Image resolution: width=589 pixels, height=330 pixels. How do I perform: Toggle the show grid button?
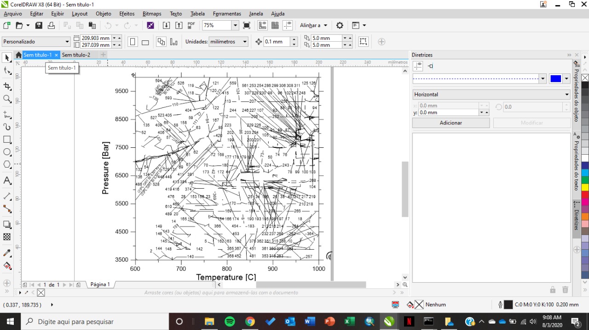tap(275, 26)
